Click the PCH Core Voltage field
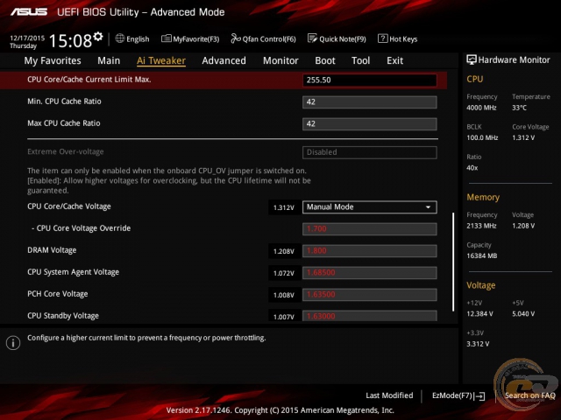The width and height of the screenshot is (561, 420). [x=370, y=295]
